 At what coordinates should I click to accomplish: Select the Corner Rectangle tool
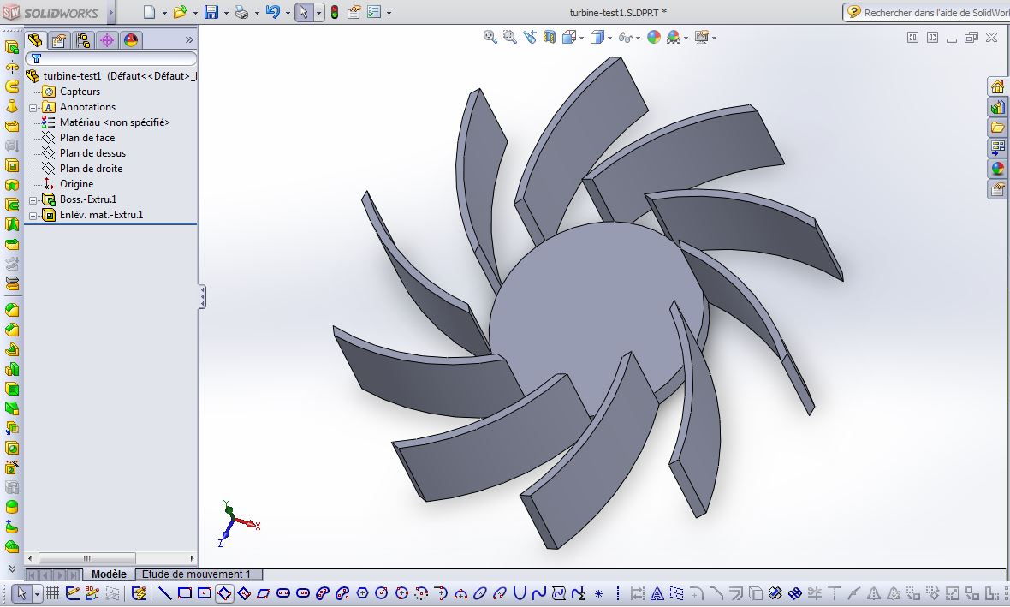point(184,592)
